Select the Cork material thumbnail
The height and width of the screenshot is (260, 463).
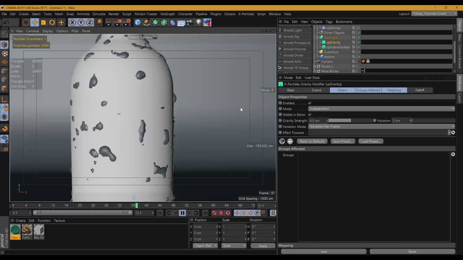tap(27, 230)
